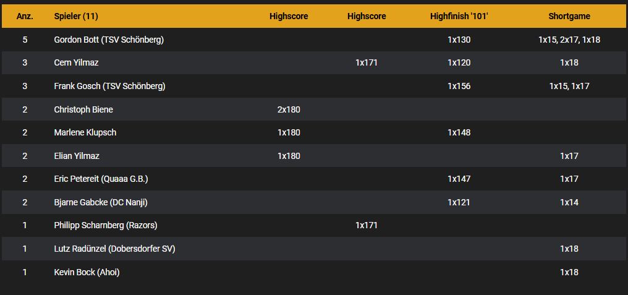Screen dimensions: 628x295
Task: Select Elian Yilmaz in the player list
Action: click(x=77, y=156)
